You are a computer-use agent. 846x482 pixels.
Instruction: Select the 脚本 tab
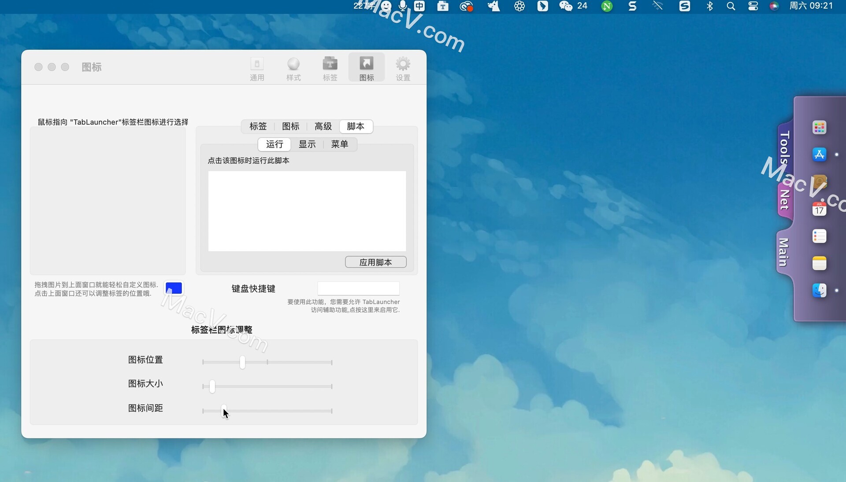pos(356,126)
